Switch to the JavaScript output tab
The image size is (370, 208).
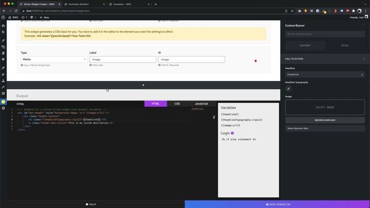click(201, 103)
